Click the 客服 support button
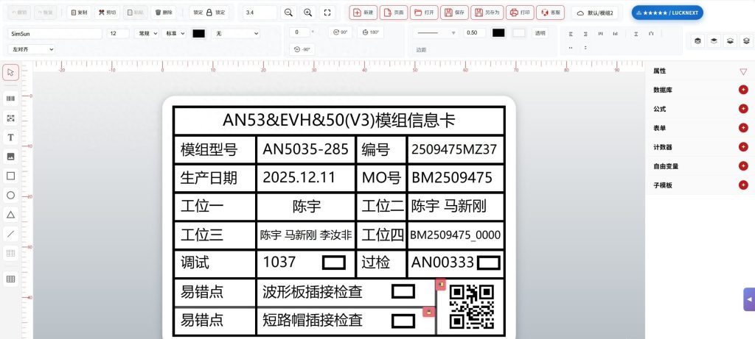This screenshot has width=755, height=339. point(550,13)
